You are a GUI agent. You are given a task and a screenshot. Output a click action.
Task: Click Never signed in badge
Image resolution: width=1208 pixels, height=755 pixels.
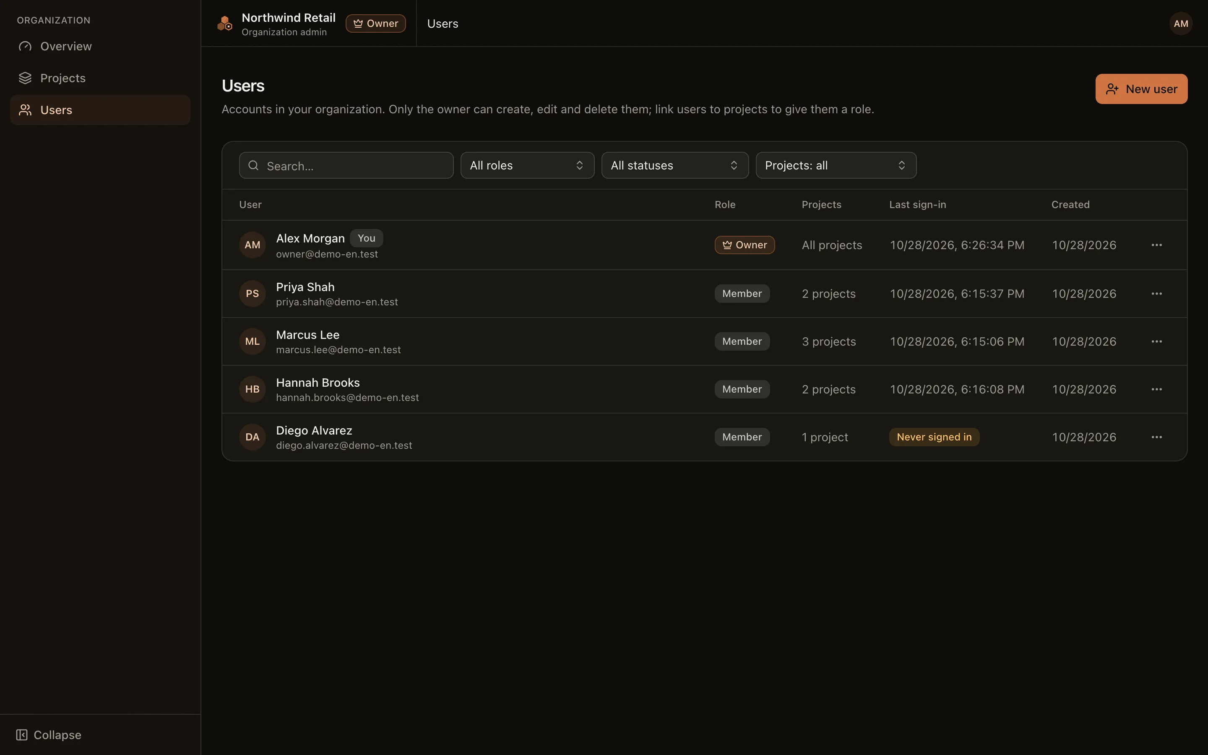[934, 437]
